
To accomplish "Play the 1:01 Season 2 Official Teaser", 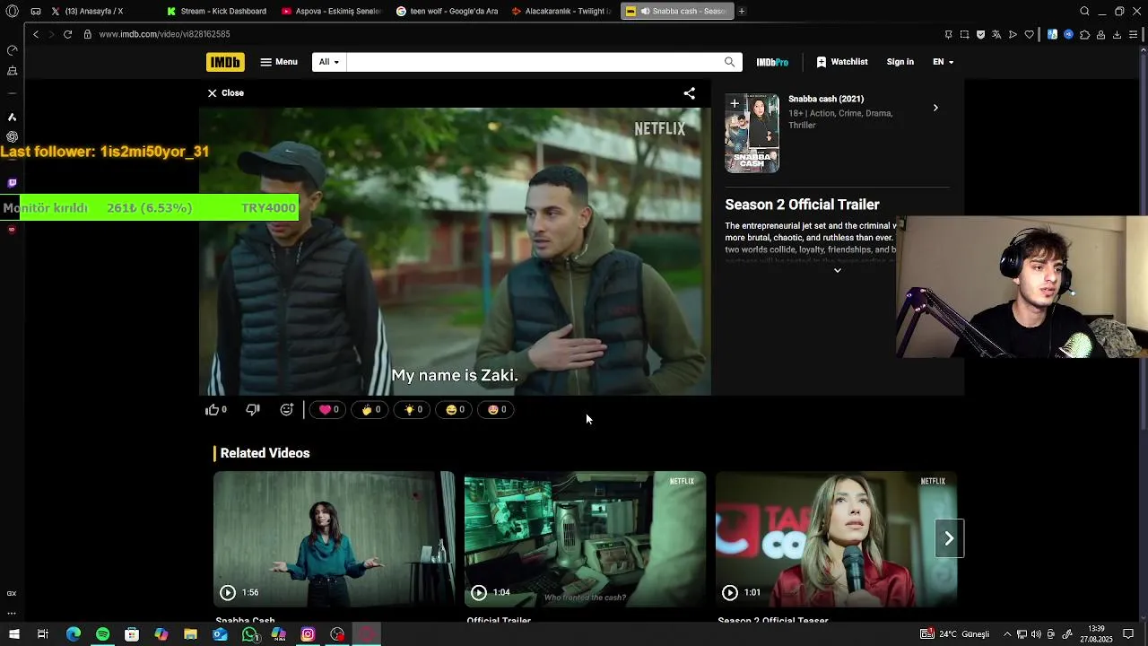I will coord(836,539).
